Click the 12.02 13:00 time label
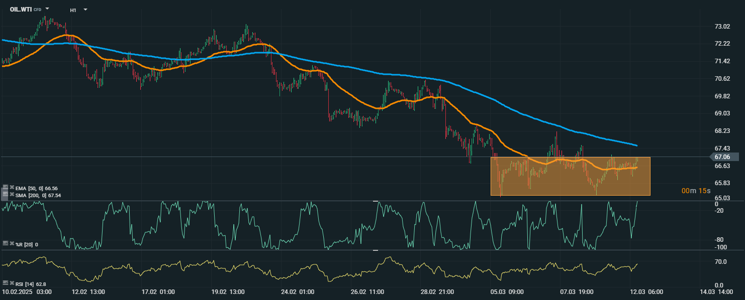 pos(88,291)
